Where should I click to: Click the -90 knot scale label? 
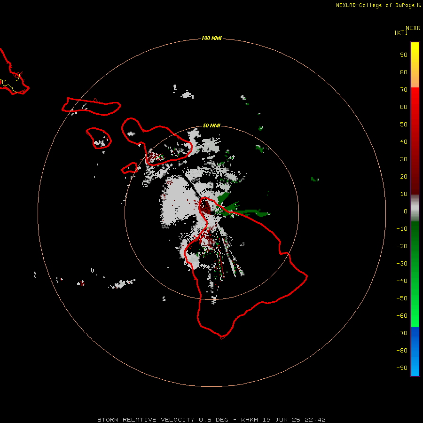[402, 368]
